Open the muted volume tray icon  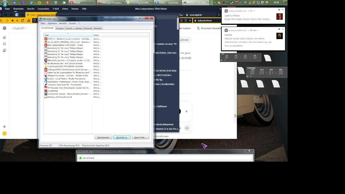pyautogui.click(x=219, y=2)
